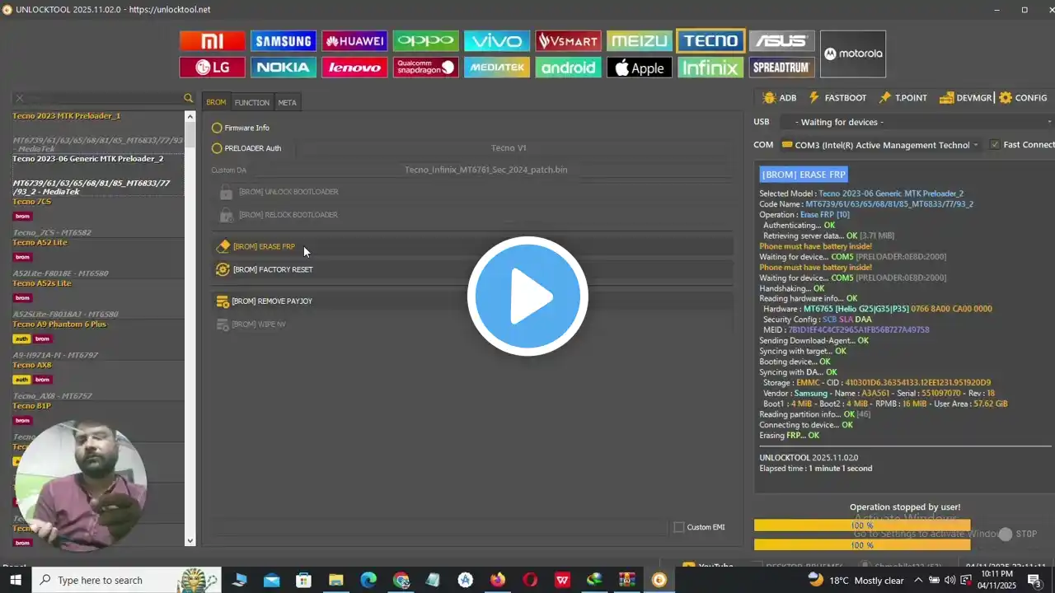Select the Tecno 7CS model
Screen dimensions: 1055x593
point(97,217)
